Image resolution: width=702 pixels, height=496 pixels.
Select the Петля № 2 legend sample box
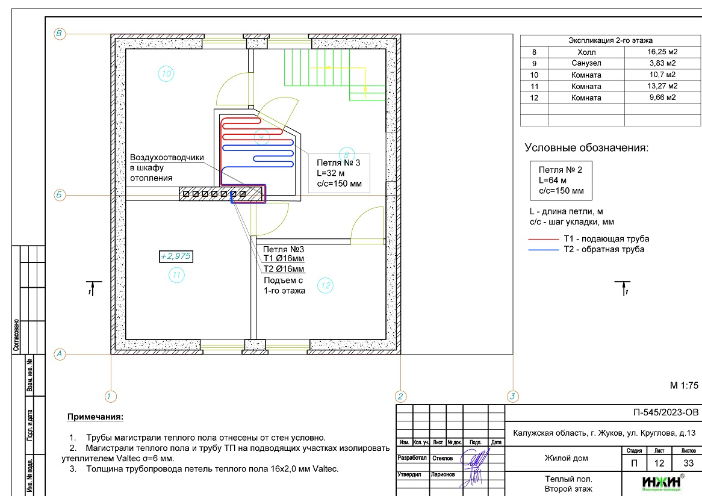point(561,181)
